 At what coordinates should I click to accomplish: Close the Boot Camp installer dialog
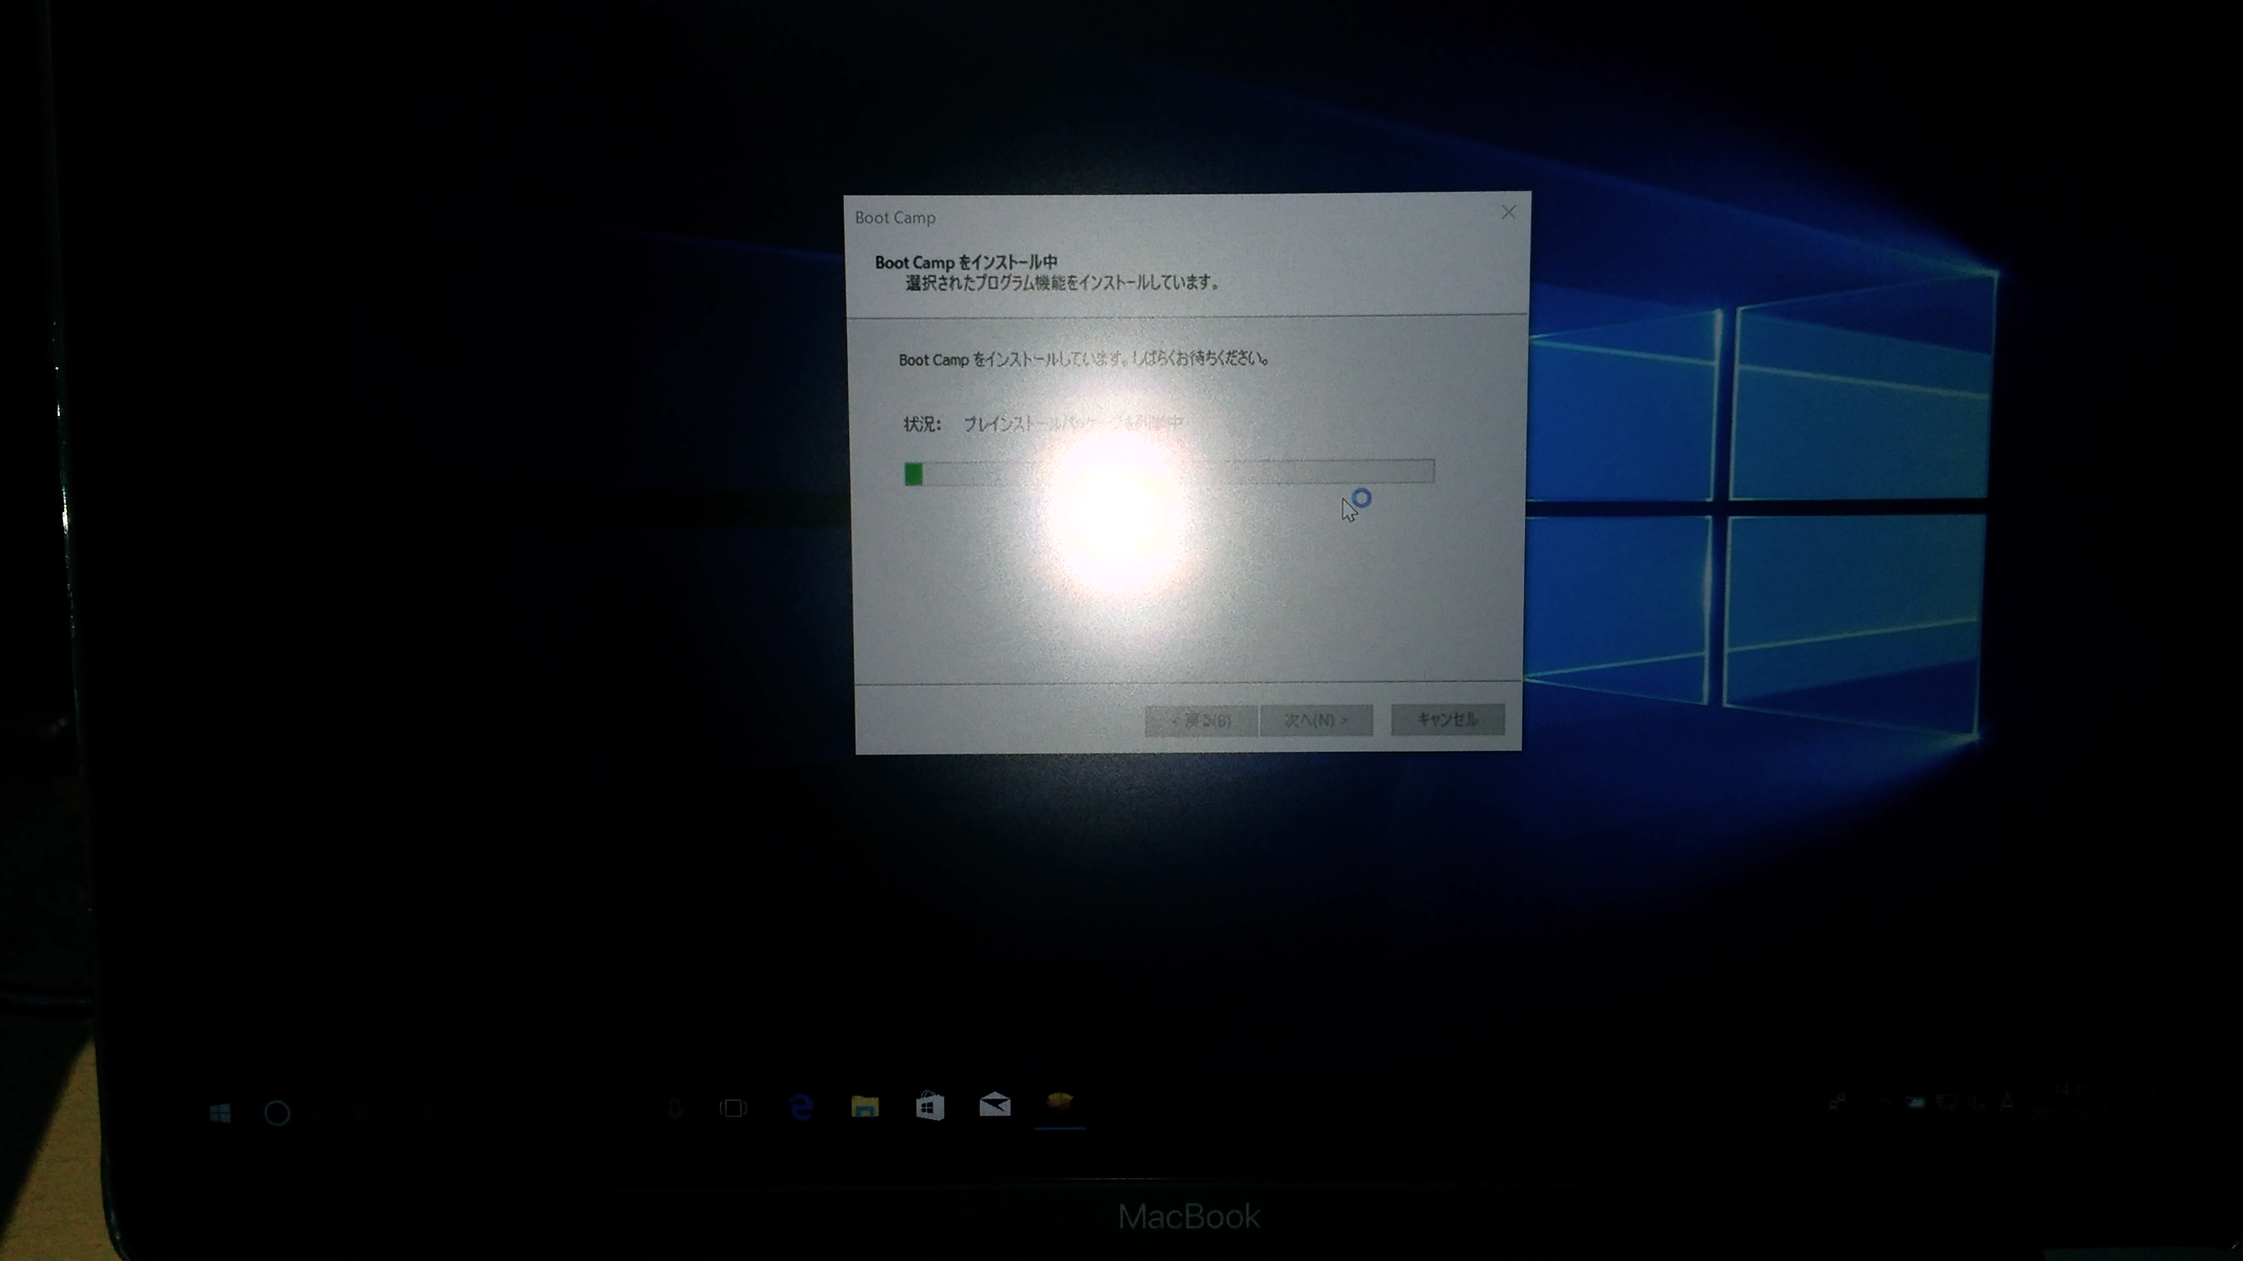pos(1508,212)
